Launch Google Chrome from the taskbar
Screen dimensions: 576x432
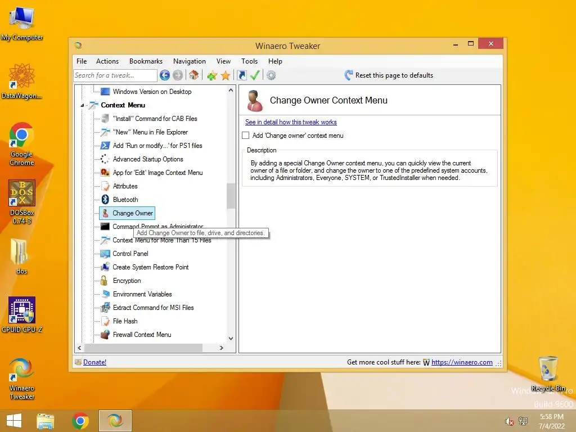coord(80,421)
